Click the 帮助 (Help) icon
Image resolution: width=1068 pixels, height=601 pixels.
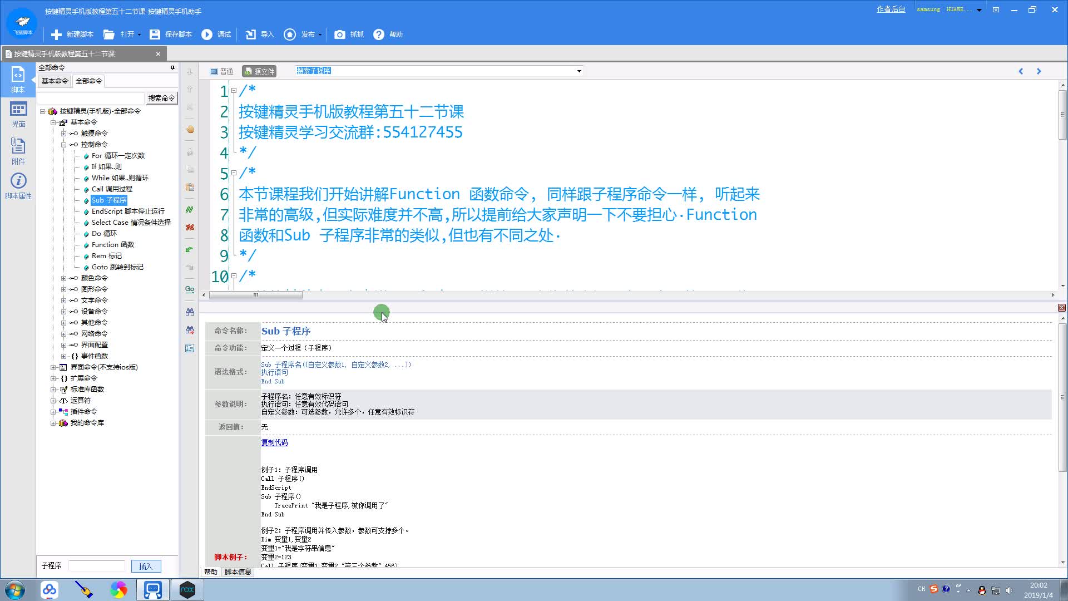point(380,34)
